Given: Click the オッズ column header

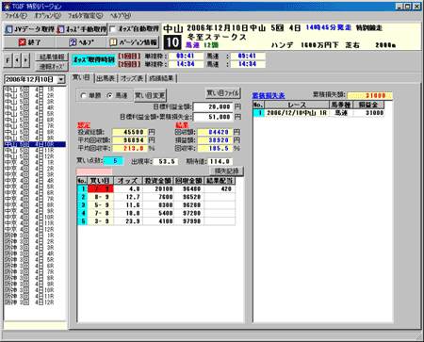Looking at the screenshot, I should (128, 181).
